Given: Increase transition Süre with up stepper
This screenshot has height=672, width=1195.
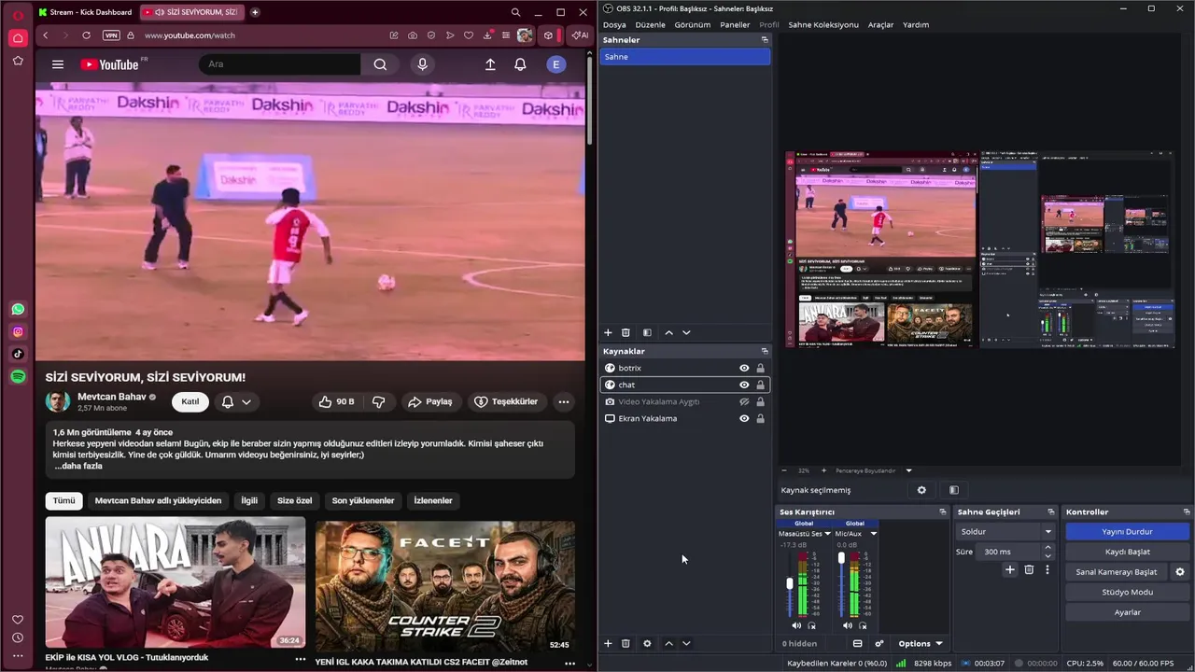Looking at the screenshot, I should point(1047,548).
